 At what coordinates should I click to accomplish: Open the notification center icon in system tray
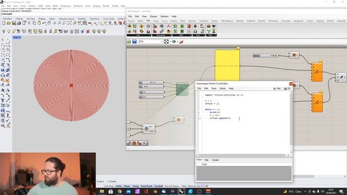coord(341,191)
